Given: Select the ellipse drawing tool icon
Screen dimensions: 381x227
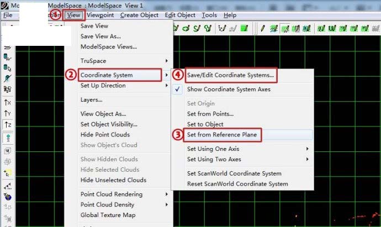Looking at the screenshot, I should click(186, 28).
